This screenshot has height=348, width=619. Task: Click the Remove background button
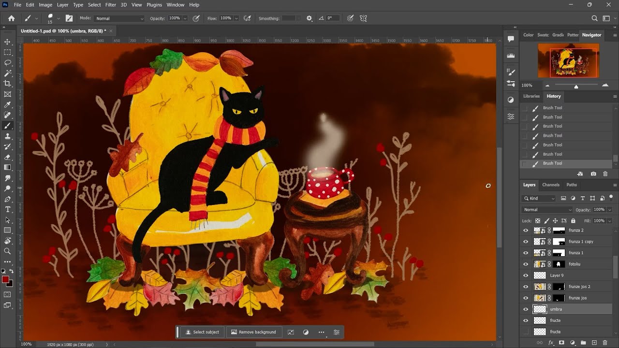pos(253,332)
